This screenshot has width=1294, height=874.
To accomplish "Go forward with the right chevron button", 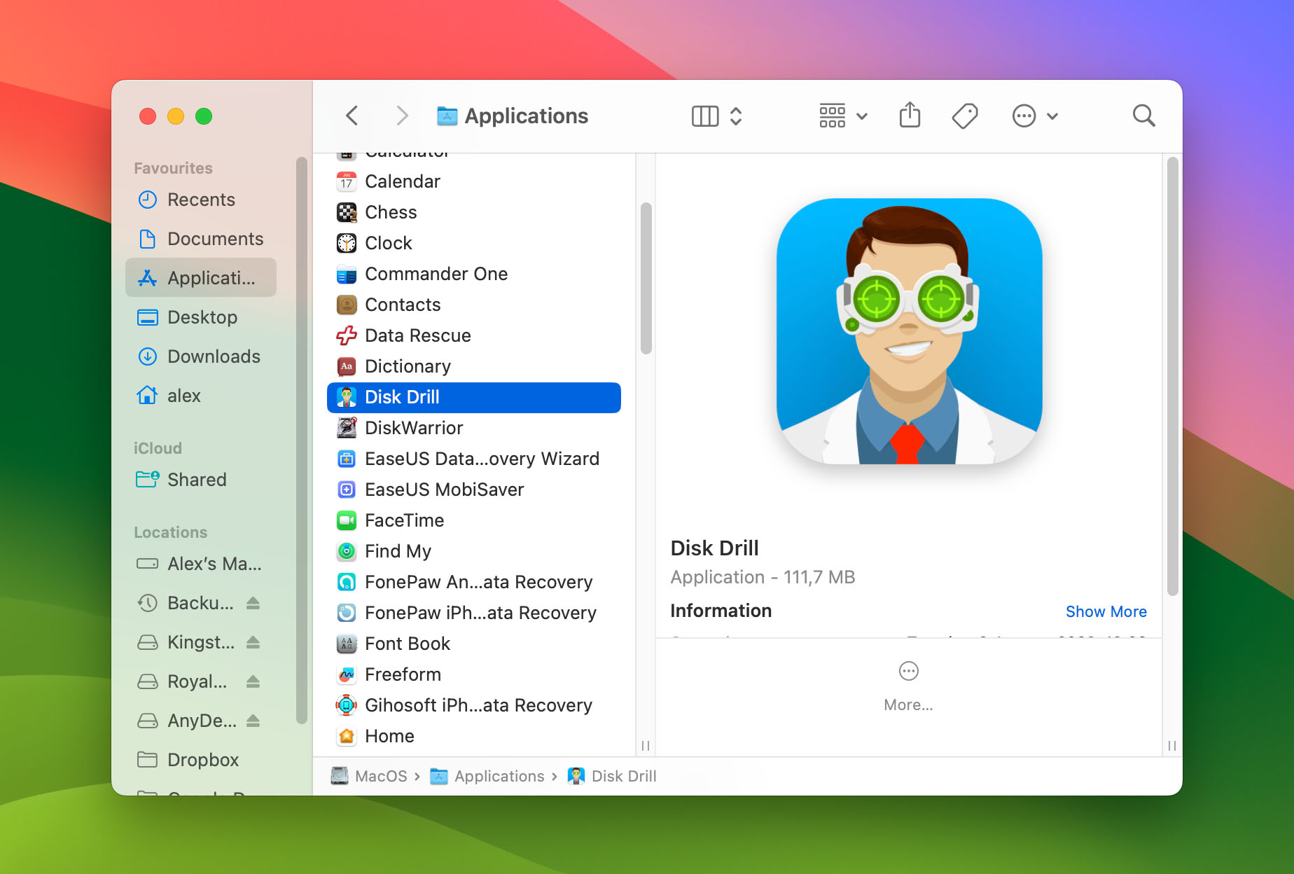I will tap(402, 116).
